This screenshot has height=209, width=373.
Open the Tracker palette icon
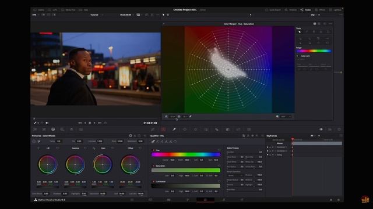(195, 129)
